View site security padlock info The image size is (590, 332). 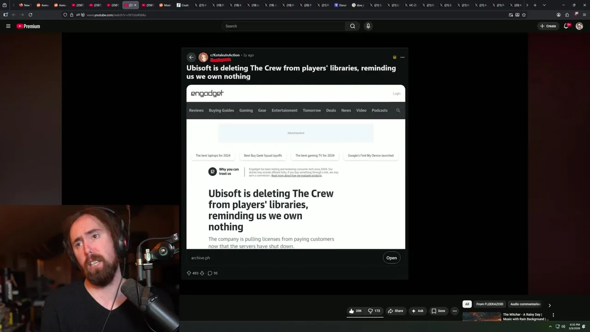(x=71, y=15)
